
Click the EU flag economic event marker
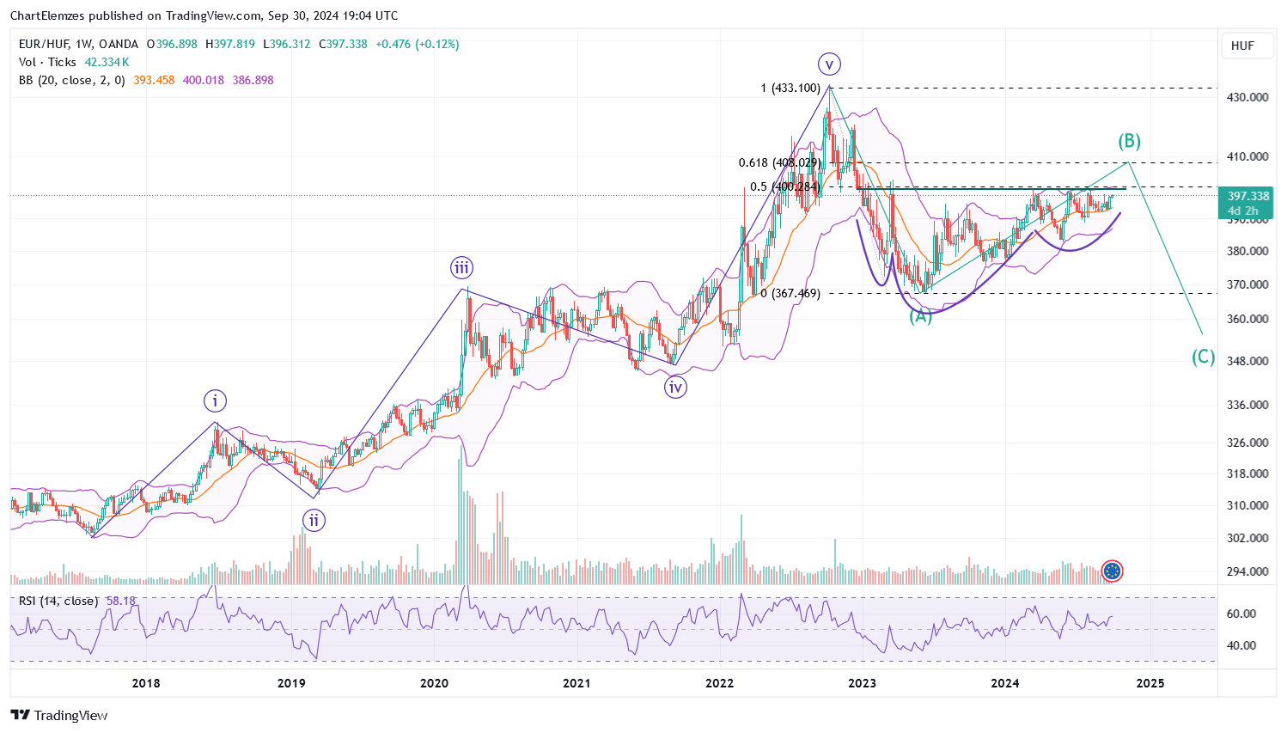1112,571
